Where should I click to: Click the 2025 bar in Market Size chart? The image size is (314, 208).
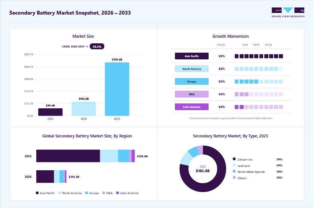(x=84, y=109)
